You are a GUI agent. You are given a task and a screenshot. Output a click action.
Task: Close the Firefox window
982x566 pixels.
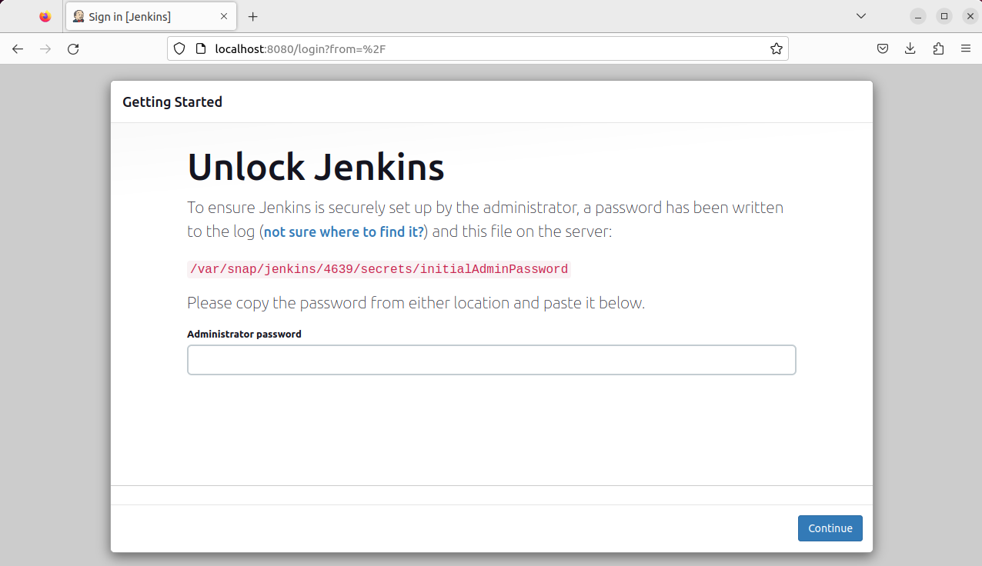coord(970,16)
